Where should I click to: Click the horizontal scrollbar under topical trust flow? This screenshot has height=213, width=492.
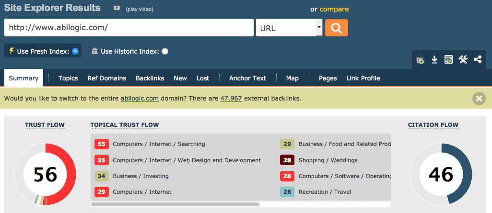pyautogui.click(x=175, y=204)
